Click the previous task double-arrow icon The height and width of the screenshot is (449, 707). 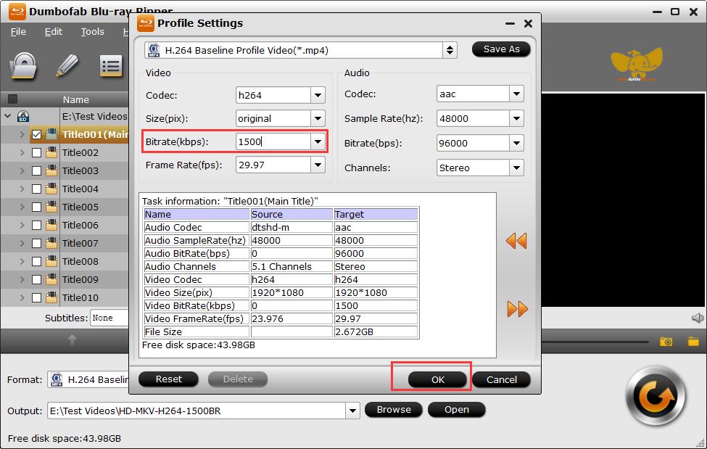516,241
